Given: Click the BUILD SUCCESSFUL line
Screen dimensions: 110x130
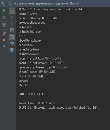Looking at the screenshot, I should tap(31, 94).
